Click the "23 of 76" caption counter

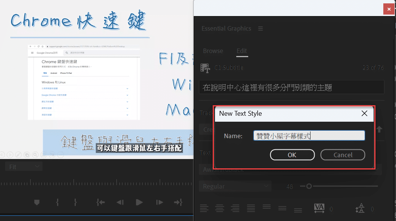pyautogui.click(x=373, y=68)
